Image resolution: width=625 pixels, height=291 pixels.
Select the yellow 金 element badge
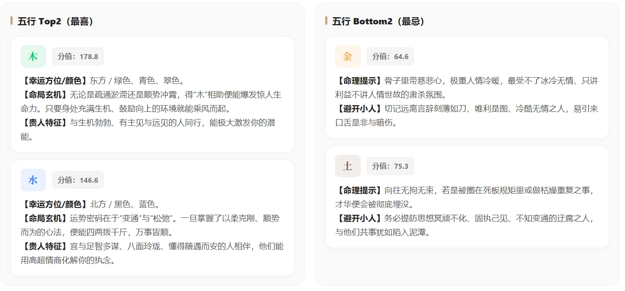[347, 56]
